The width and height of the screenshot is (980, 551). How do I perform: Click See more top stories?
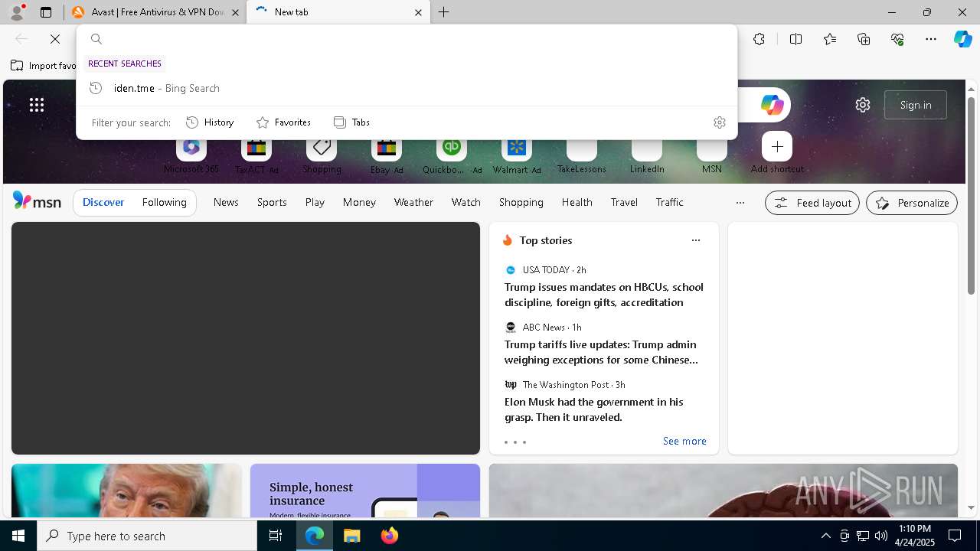click(684, 442)
